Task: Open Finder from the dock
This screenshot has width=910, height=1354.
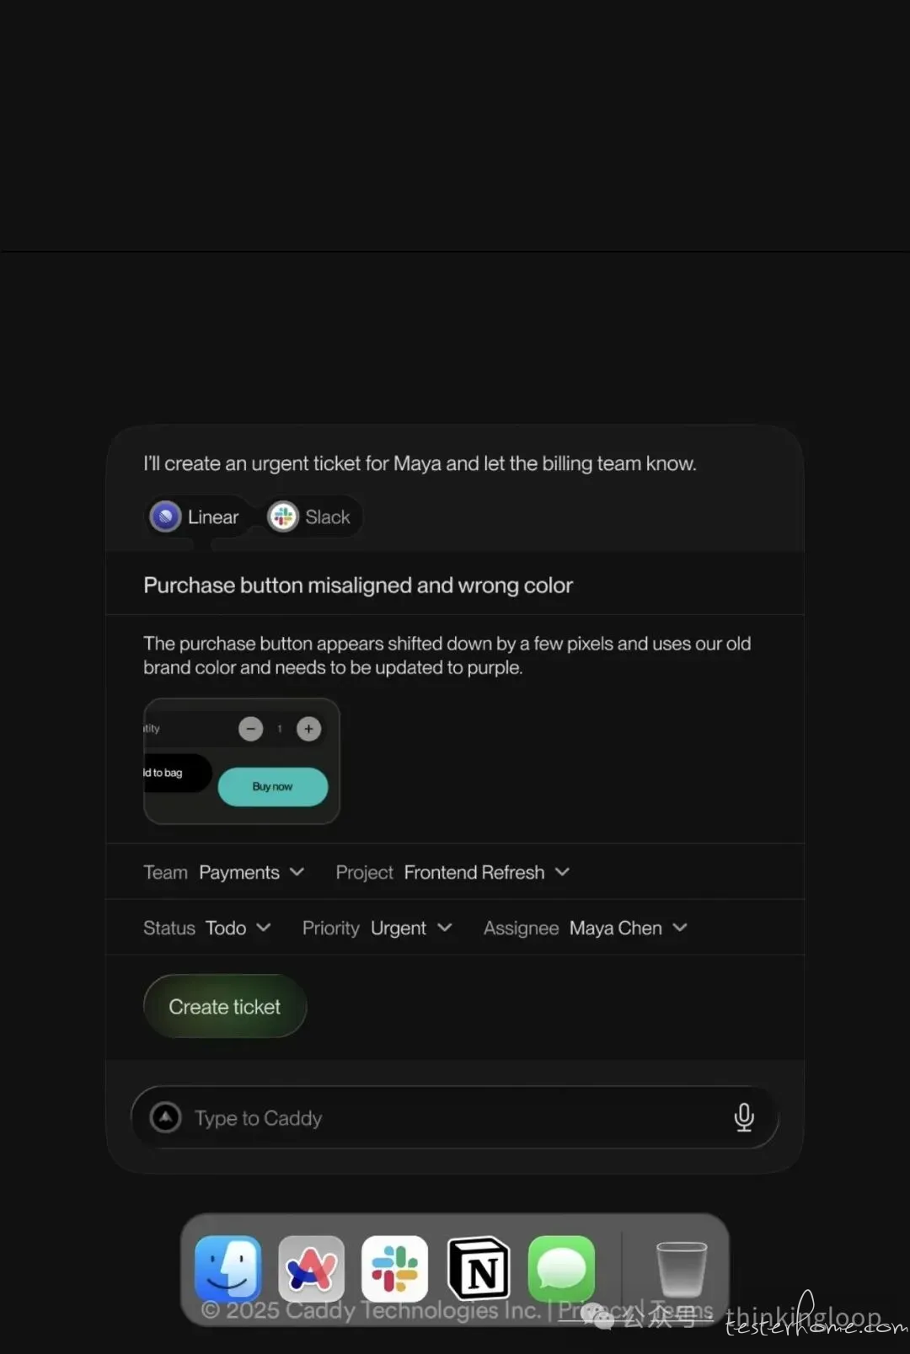Action: pos(227,1268)
